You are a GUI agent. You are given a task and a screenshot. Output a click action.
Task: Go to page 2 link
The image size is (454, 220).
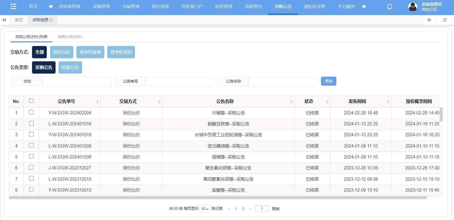[243, 209]
